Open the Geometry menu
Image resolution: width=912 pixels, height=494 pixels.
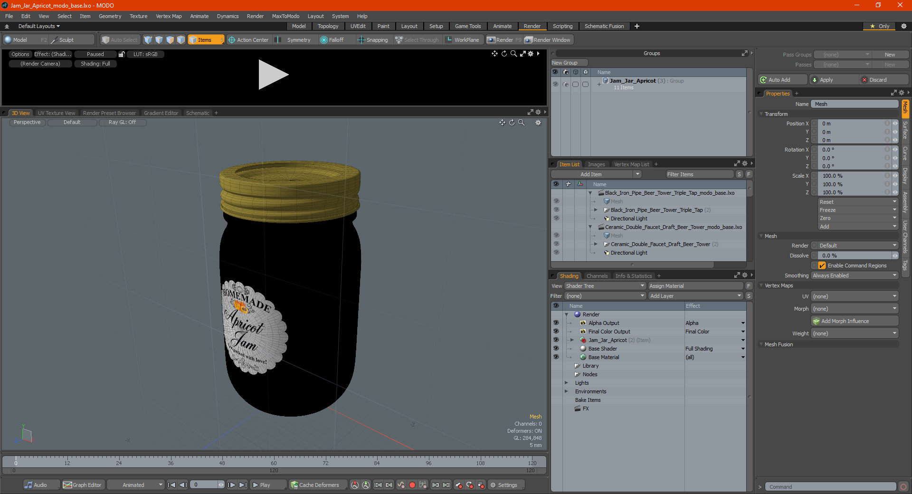click(110, 16)
